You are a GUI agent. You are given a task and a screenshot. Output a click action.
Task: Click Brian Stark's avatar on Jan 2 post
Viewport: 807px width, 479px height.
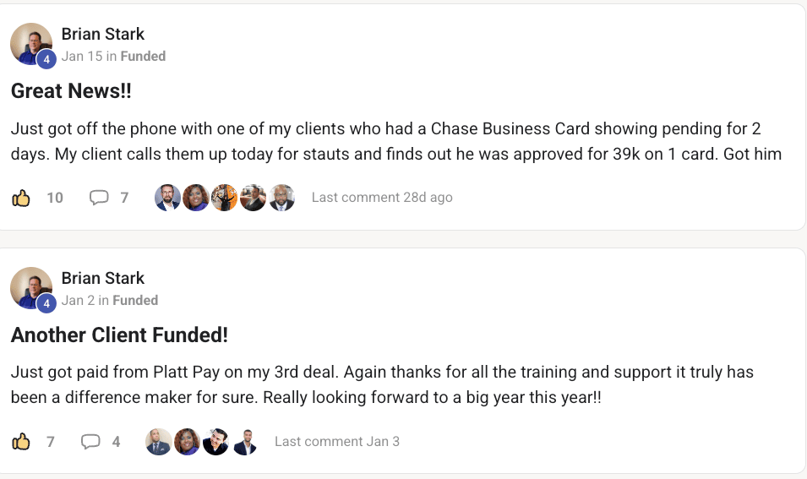(31, 288)
